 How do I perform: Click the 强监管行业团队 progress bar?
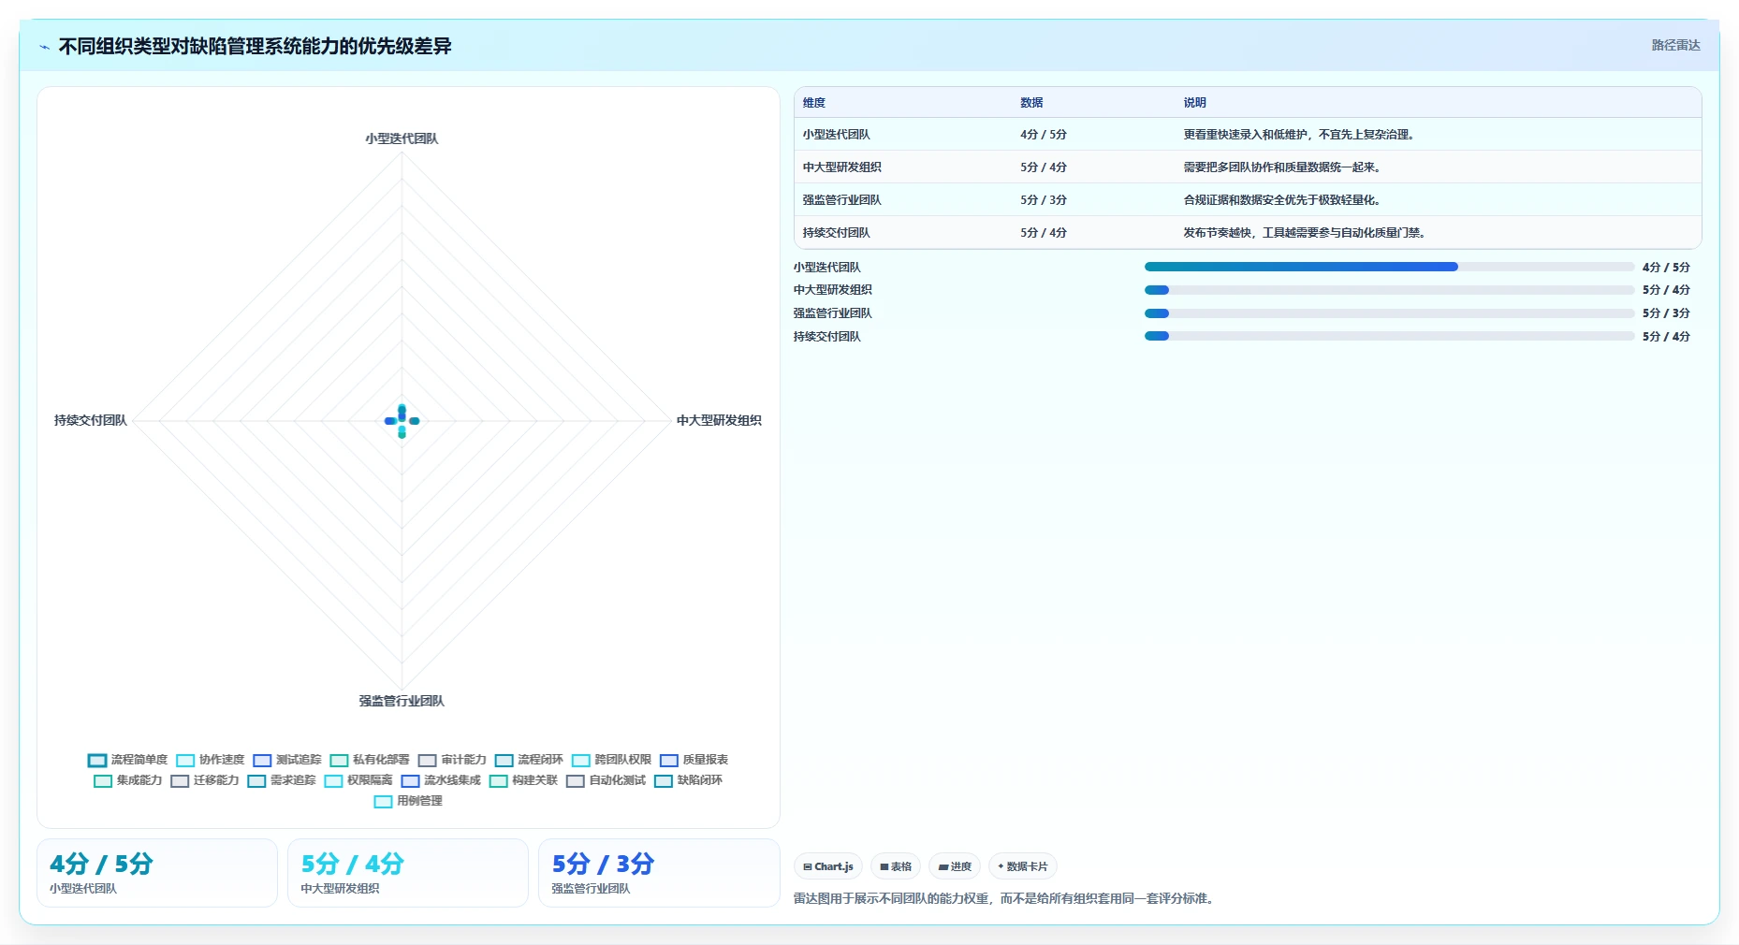[1389, 313]
